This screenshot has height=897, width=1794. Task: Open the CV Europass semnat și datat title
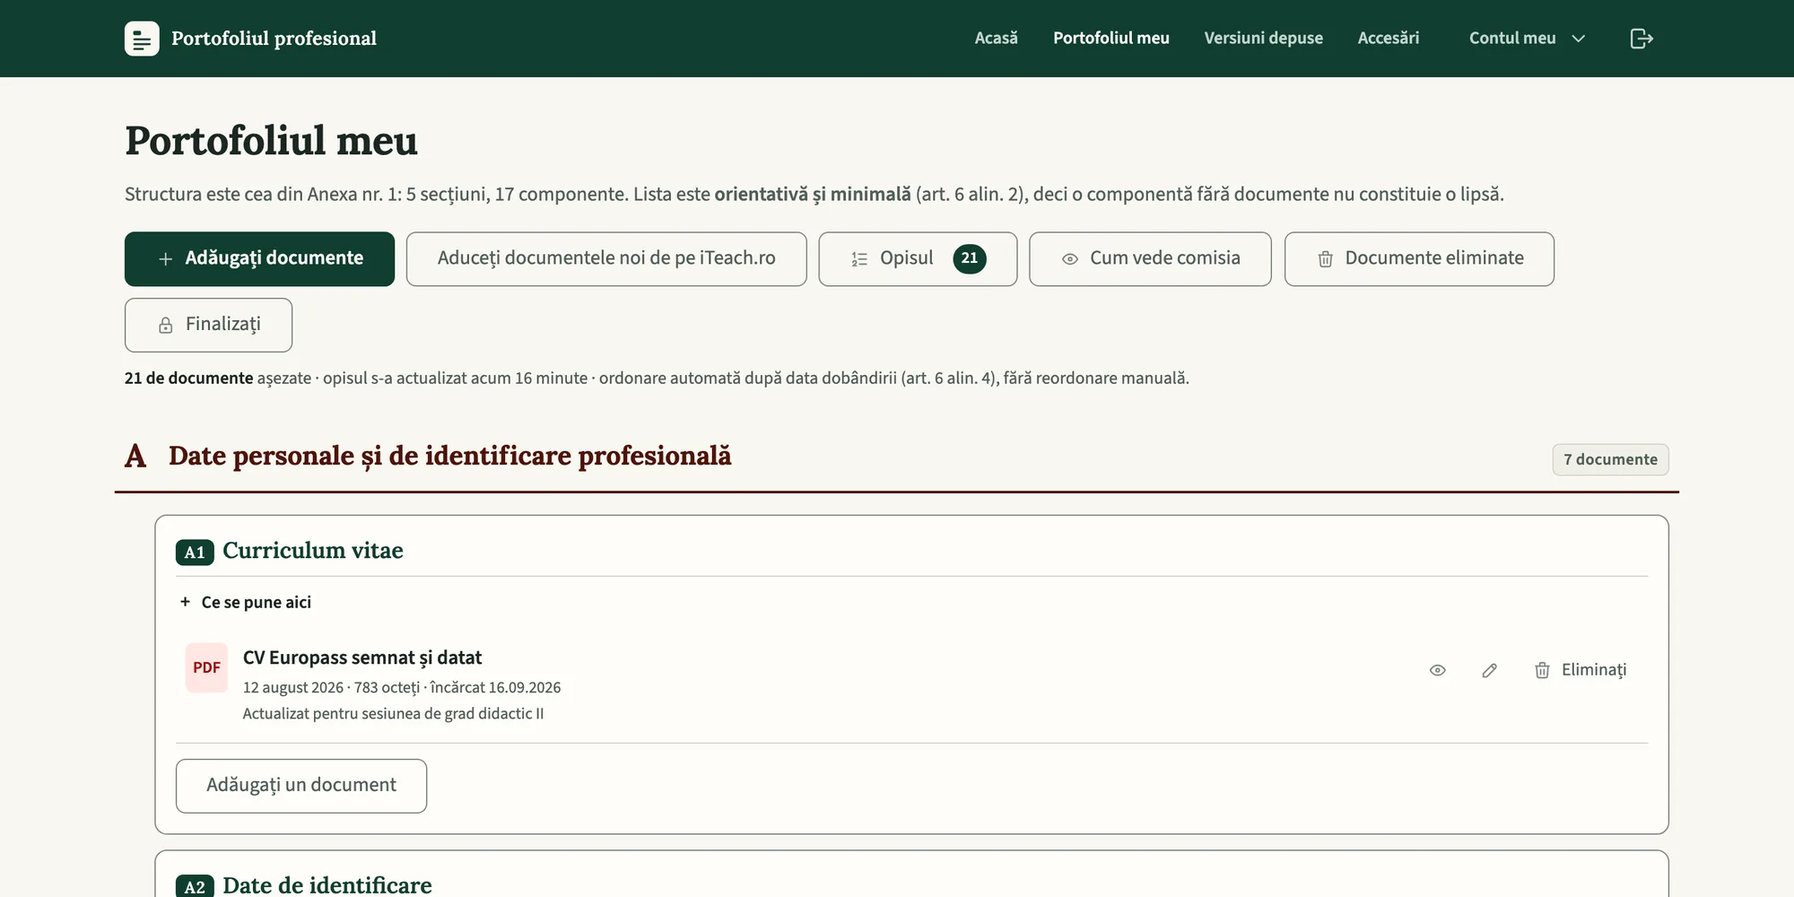(362, 658)
